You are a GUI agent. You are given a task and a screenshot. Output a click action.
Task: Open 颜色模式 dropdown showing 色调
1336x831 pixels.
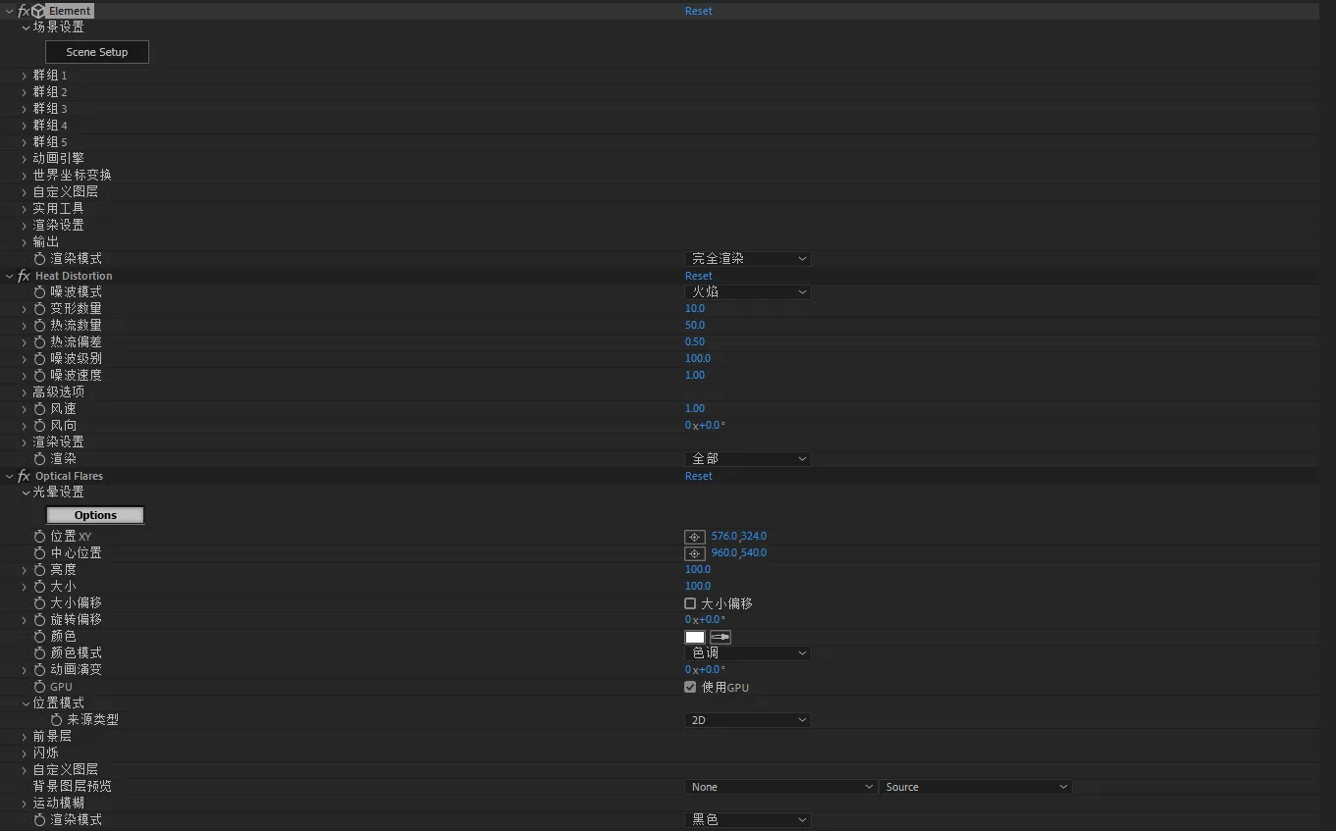tap(748, 653)
